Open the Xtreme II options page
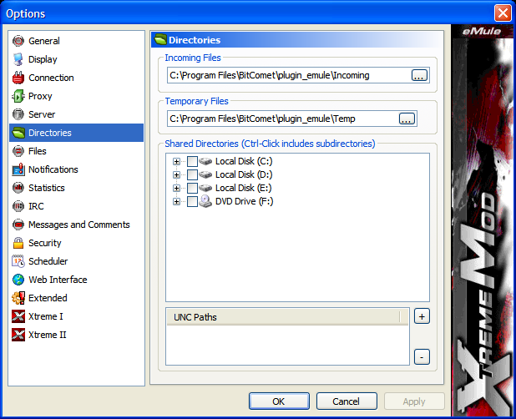This screenshot has width=516, height=419. click(48, 335)
